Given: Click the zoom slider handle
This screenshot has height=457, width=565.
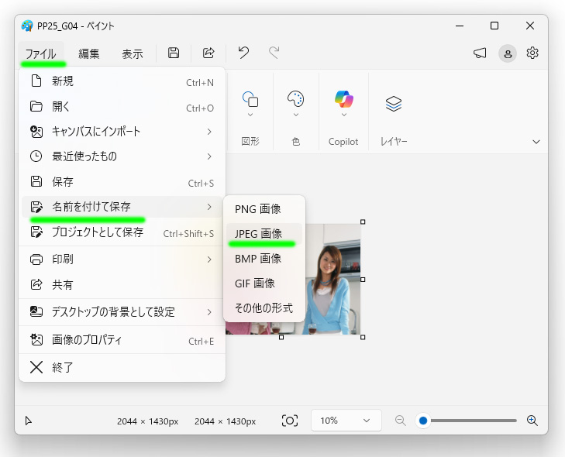Looking at the screenshot, I should [423, 421].
